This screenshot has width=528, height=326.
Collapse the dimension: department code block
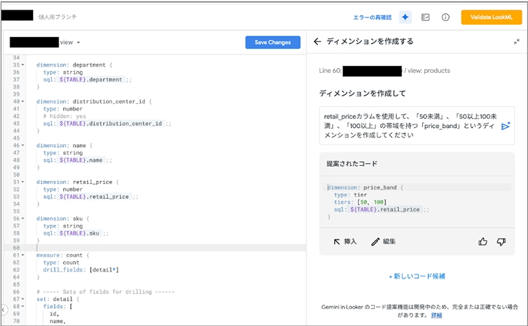pyautogui.click(x=23, y=65)
